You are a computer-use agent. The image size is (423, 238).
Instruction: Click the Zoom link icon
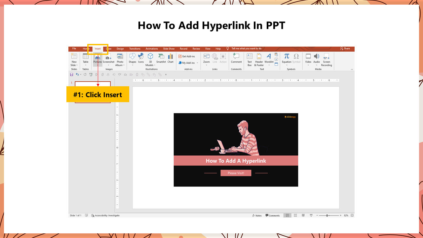[x=207, y=56]
